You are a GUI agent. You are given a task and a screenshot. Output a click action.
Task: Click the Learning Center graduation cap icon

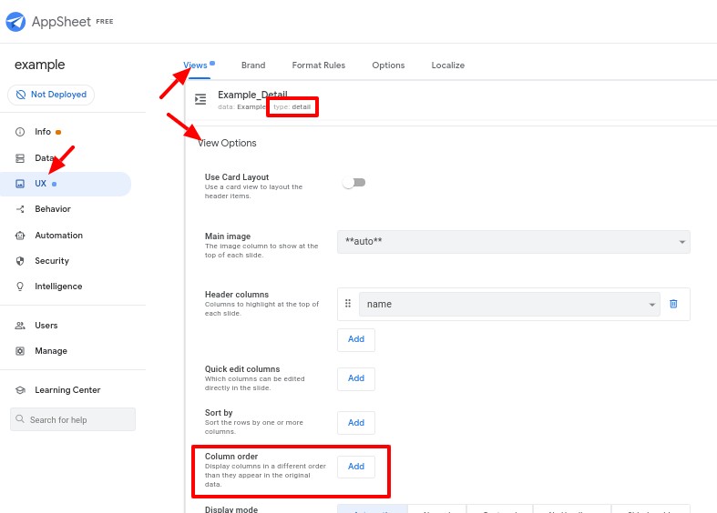click(20, 390)
